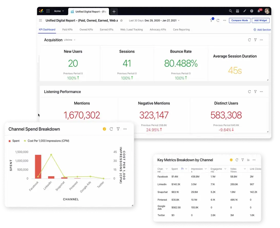Toggle the Spent legend series
This screenshot has width=280, height=228.
(x=14, y=141)
